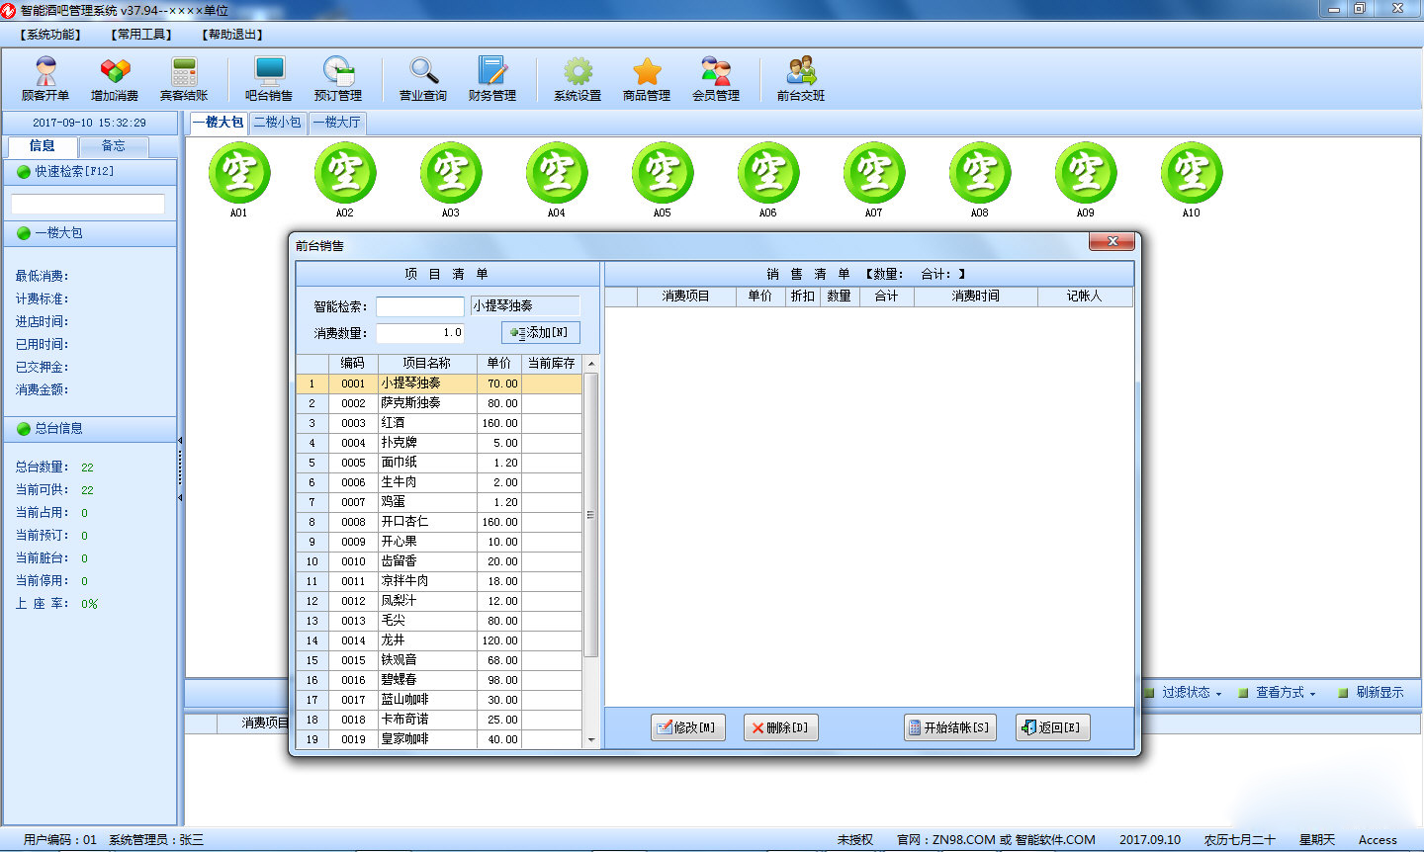This screenshot has width=1424, height=852.
Task: Switch to the 备忘 side tab
Action: click(x=114, y=146)
